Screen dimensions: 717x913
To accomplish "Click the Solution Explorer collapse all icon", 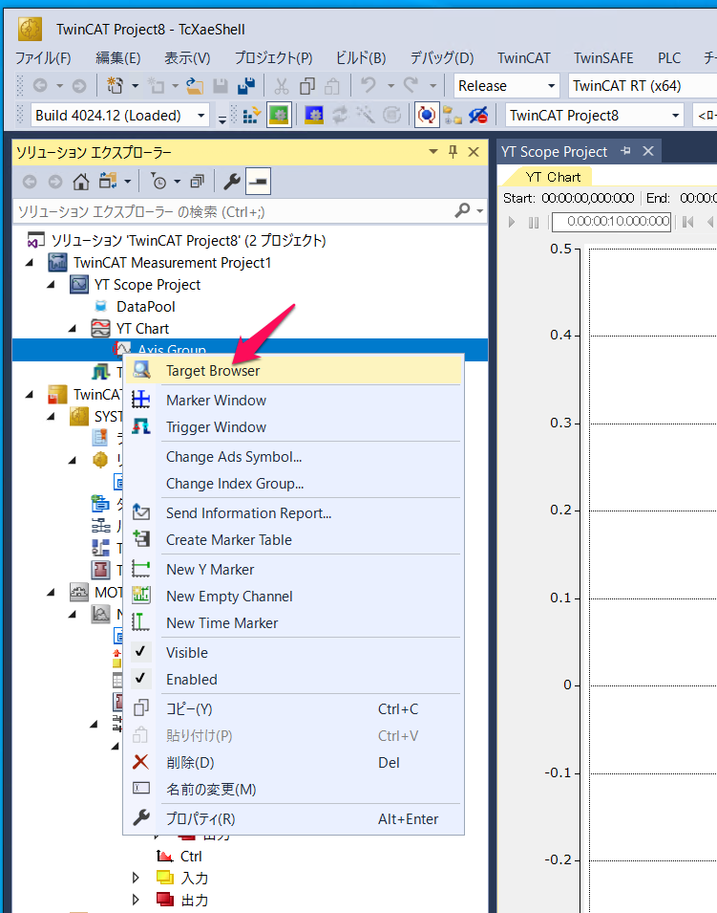I will click(197, 182).
